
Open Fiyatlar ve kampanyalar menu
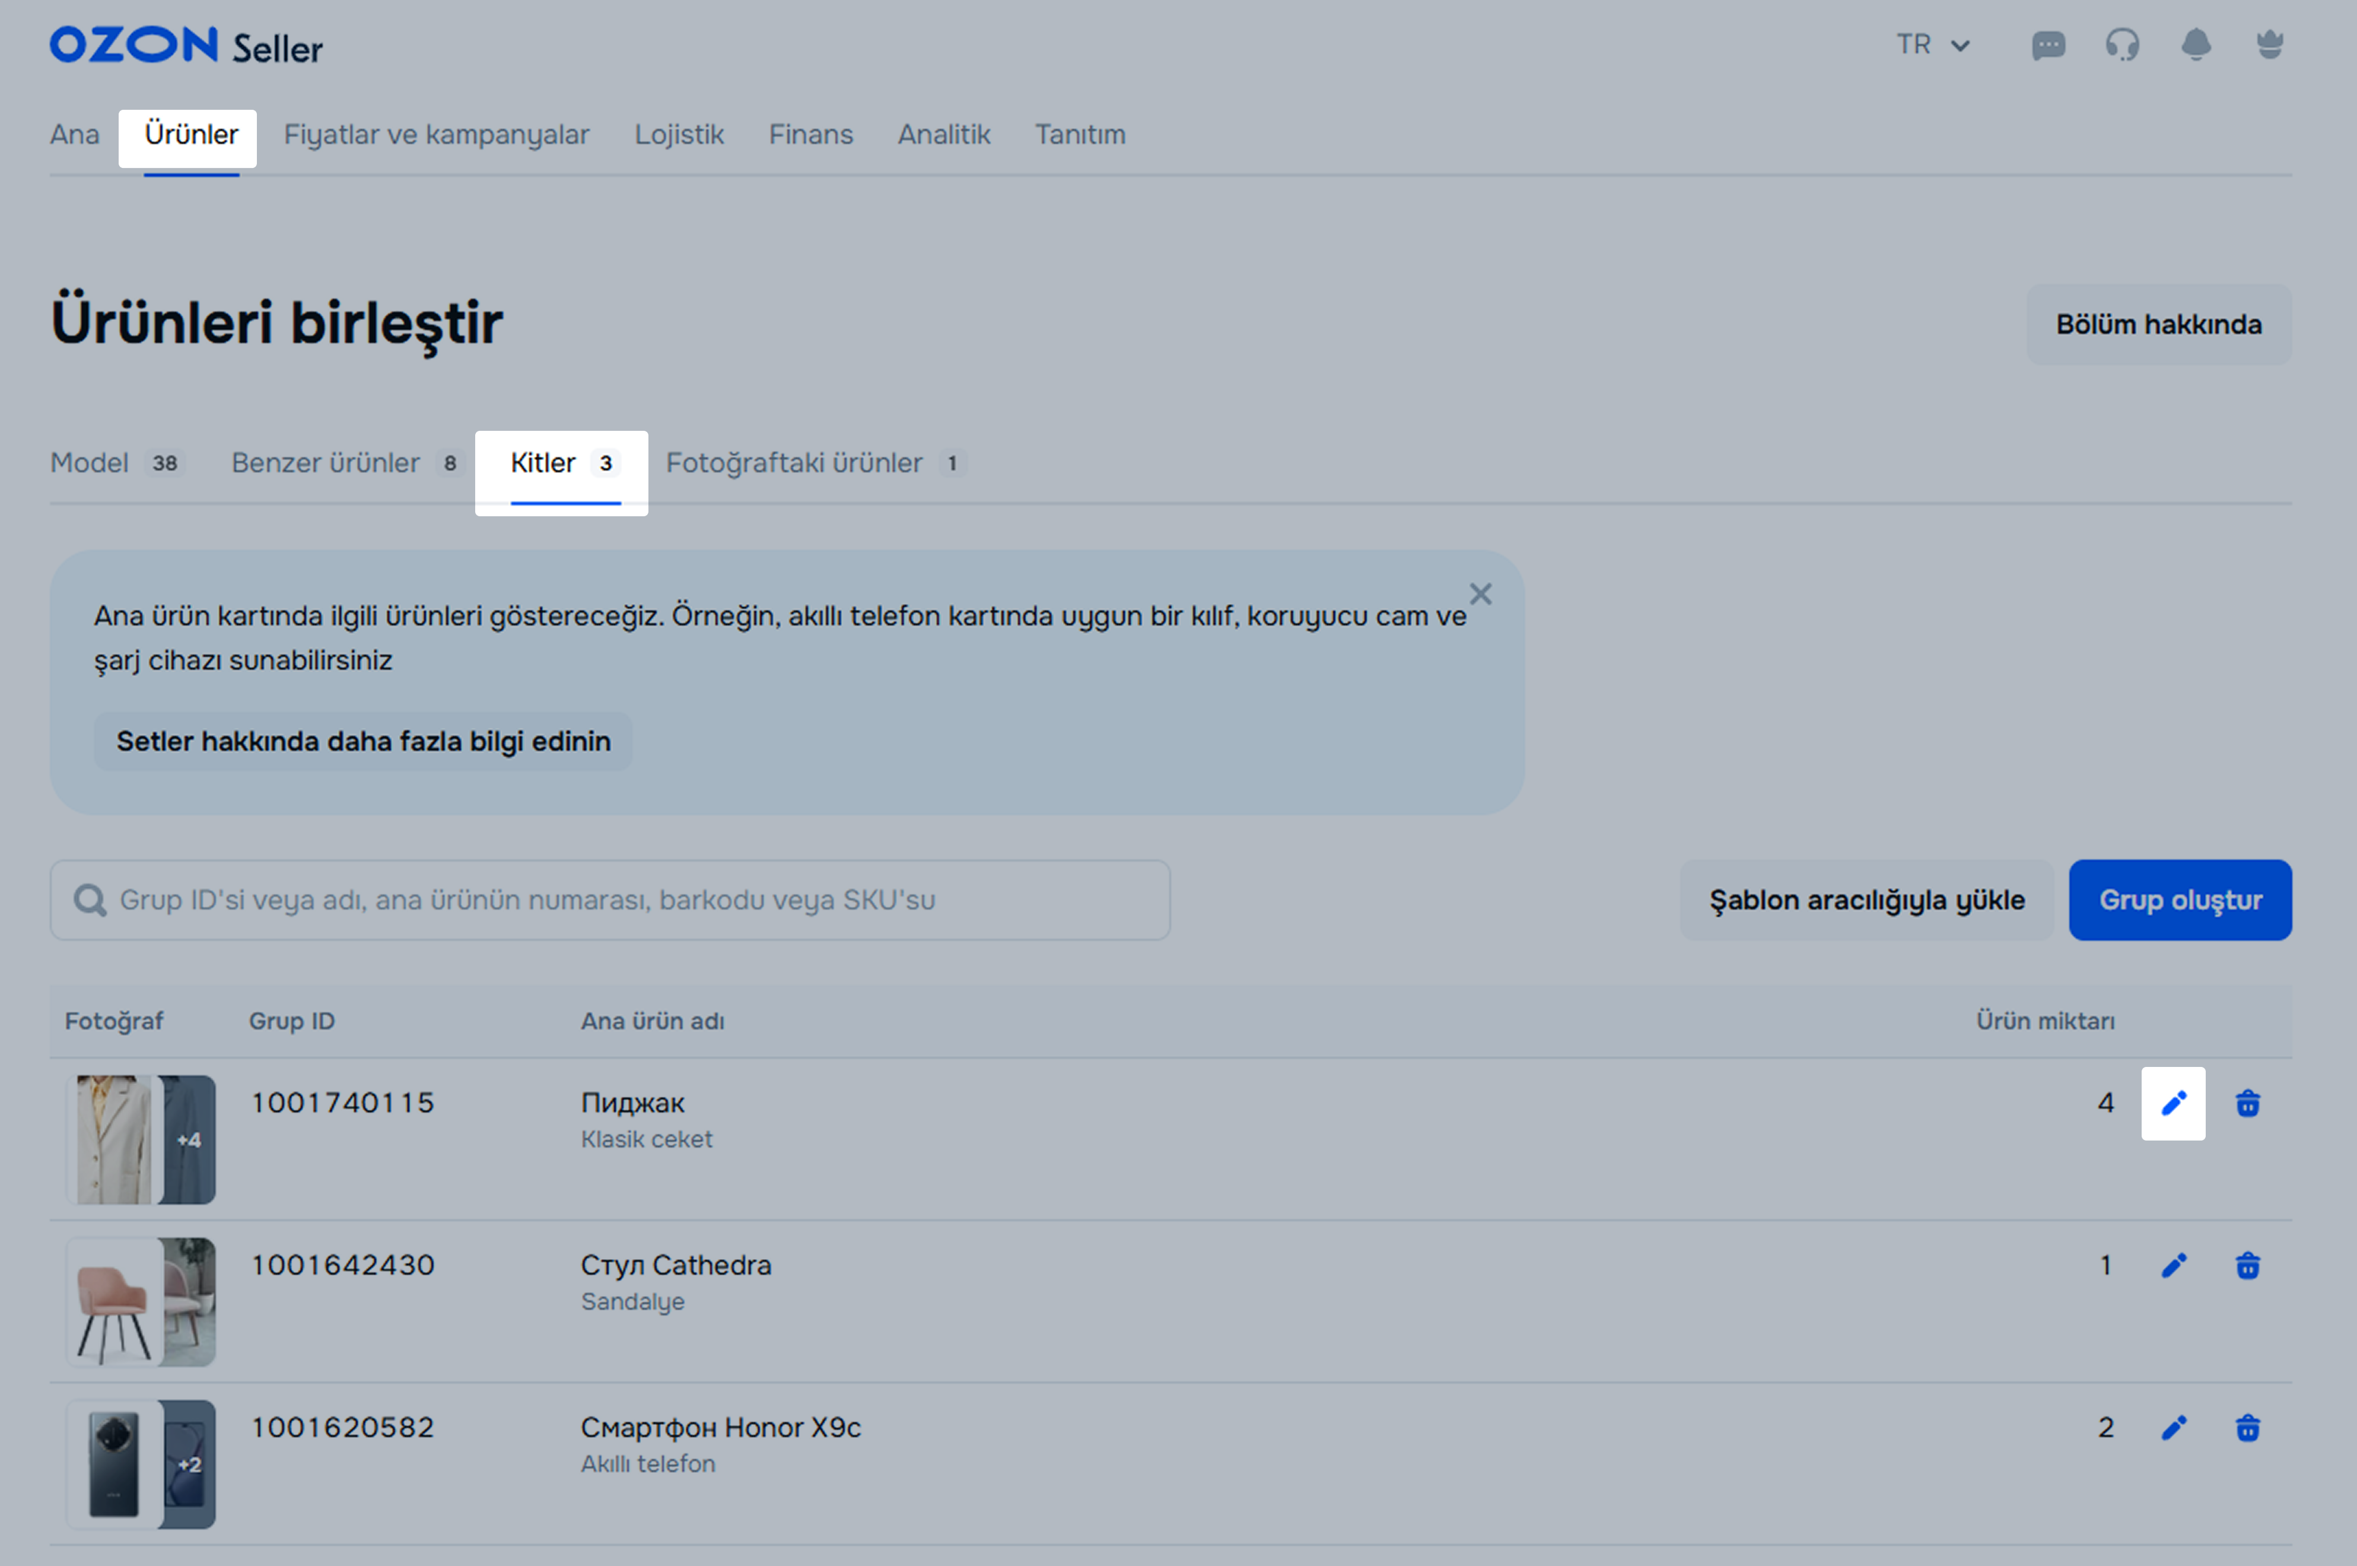[x=436, y=135]
